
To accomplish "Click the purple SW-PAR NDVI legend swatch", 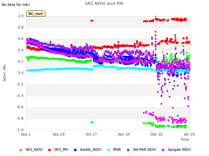I will (x=128, y=150).
